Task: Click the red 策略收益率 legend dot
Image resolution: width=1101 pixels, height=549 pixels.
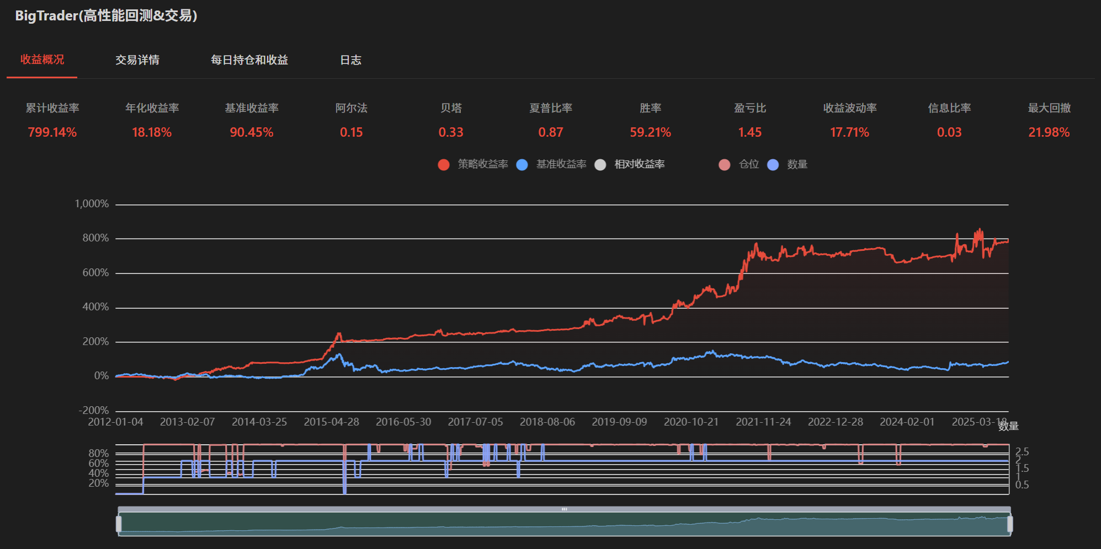Action: click(x=444, y=165)
